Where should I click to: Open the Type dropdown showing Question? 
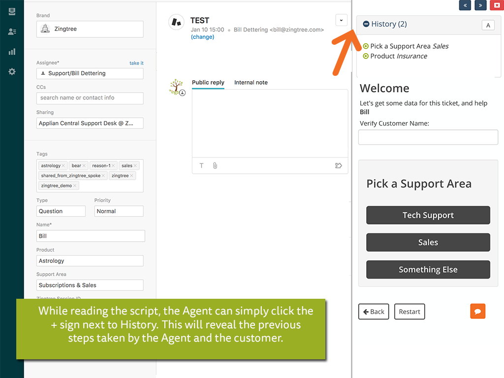[x=61, y=211]
